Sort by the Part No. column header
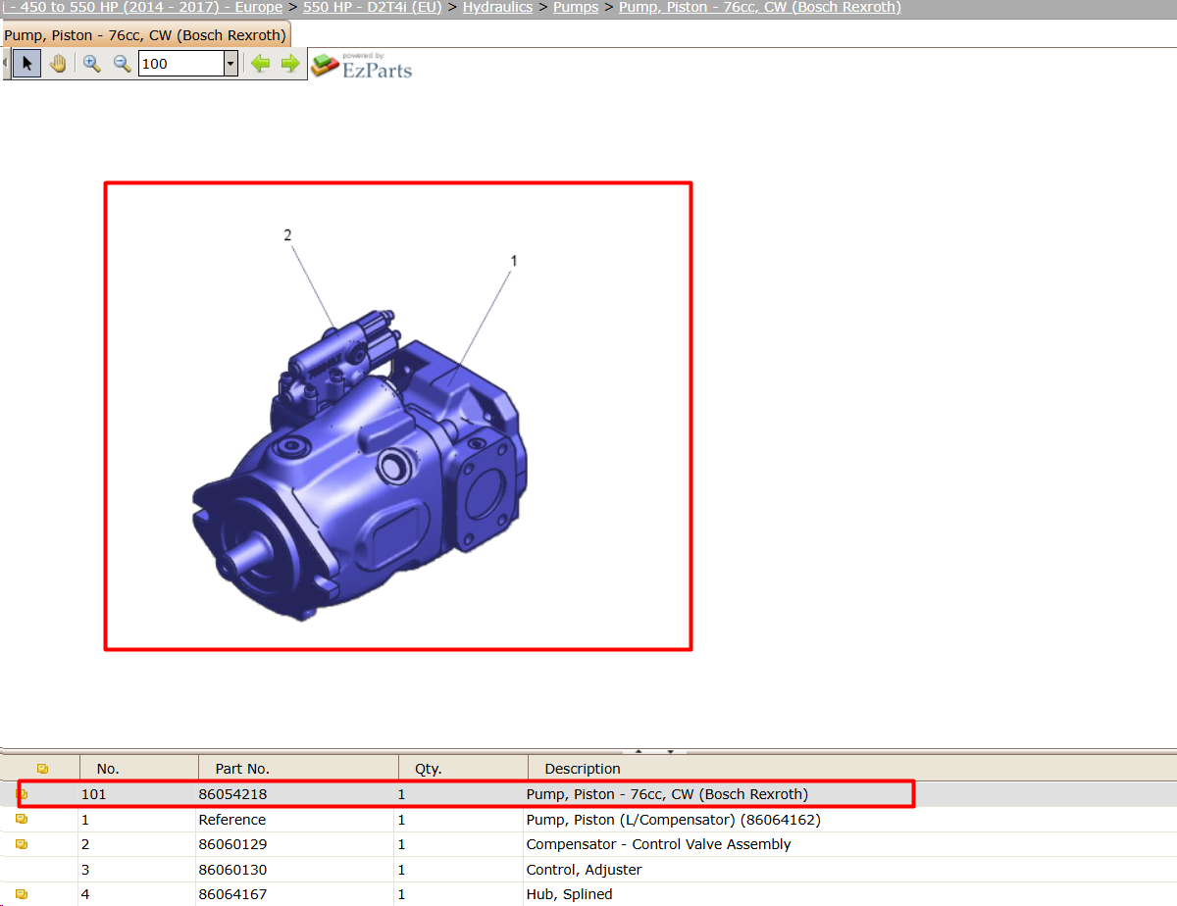1177x906 pixels. pos(242,769)
